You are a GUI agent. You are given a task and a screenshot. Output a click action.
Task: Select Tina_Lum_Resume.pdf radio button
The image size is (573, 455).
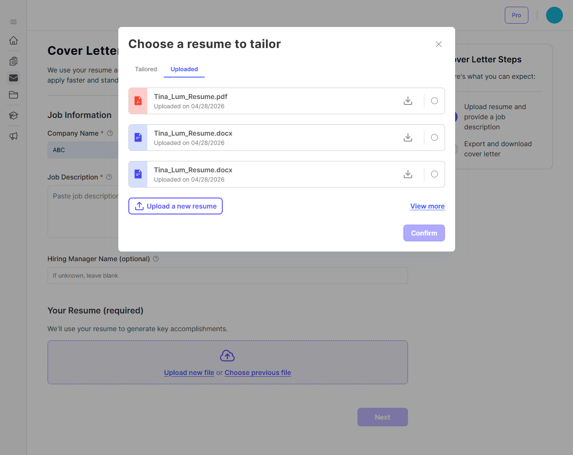pos(434,101)
